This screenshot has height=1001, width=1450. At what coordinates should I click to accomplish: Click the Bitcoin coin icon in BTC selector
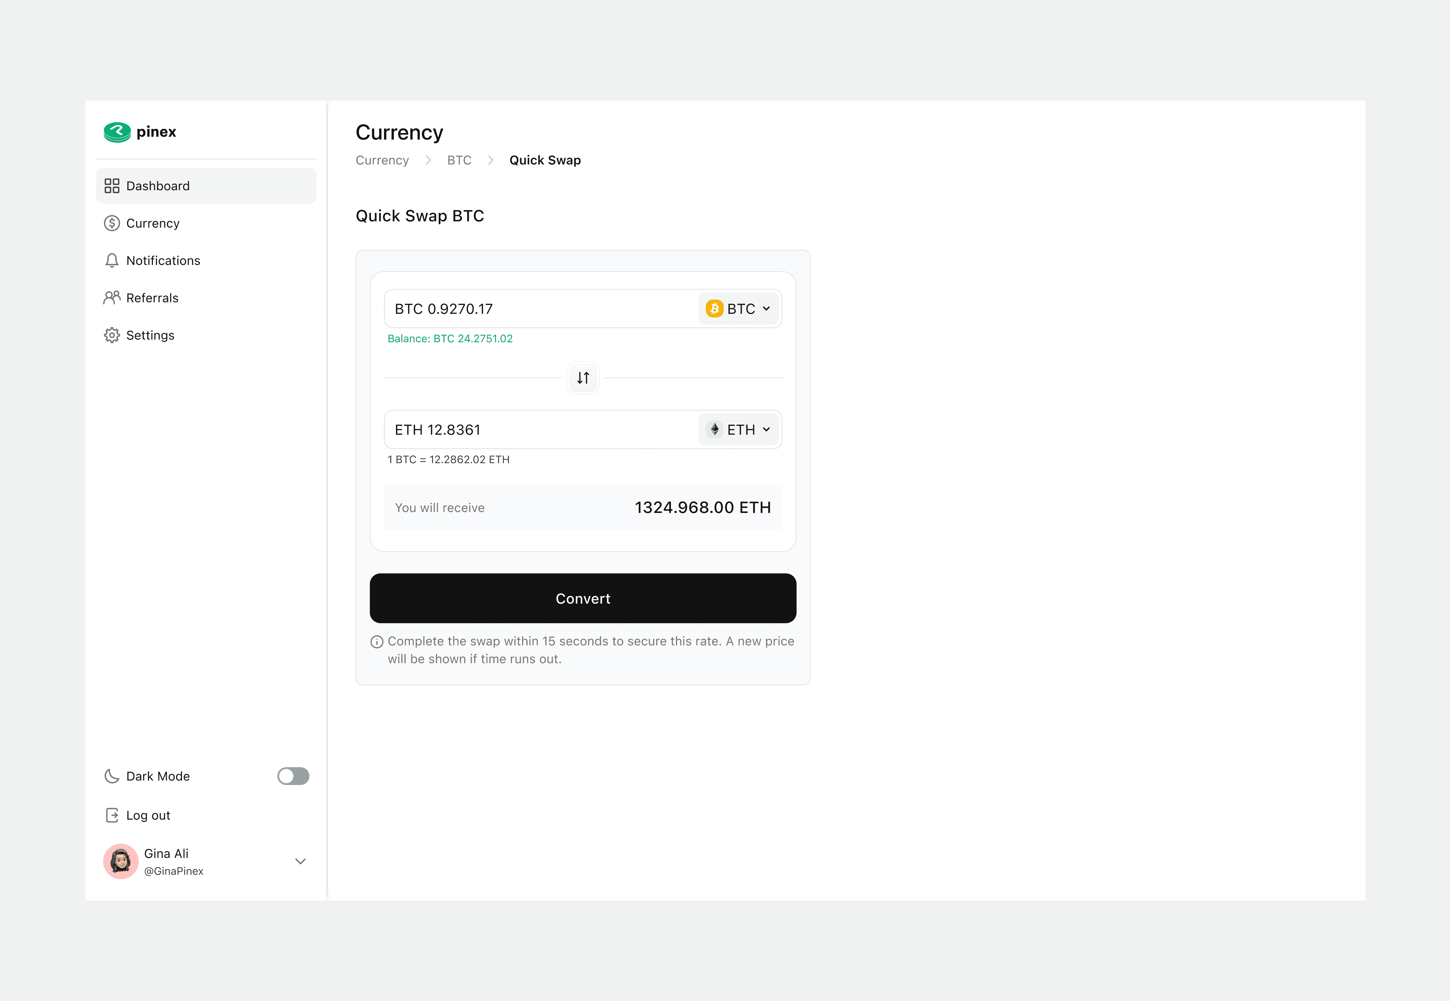click(714, 308)
